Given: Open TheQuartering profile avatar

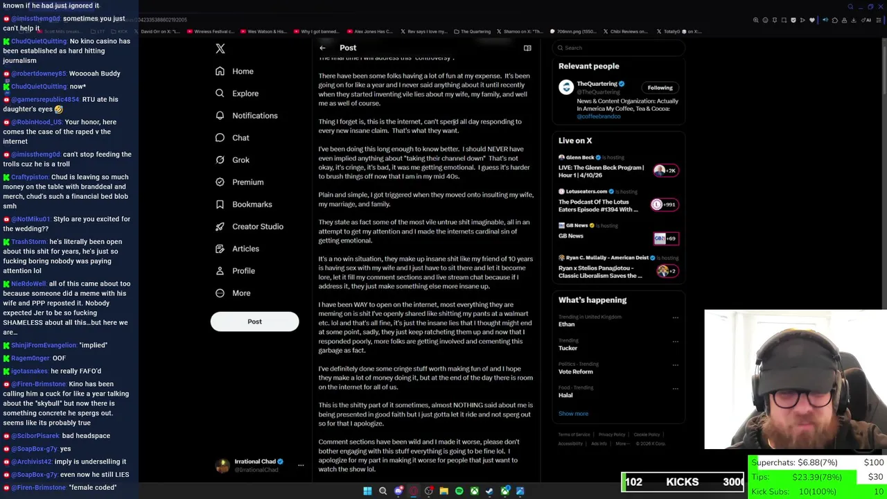Looking at the screenshot, I should click(x=566, y=87).
